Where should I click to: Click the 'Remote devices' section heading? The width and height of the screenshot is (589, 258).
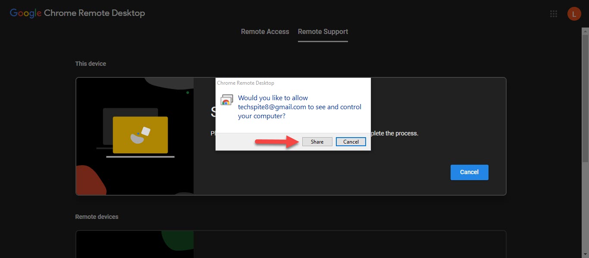pos(97,217)
